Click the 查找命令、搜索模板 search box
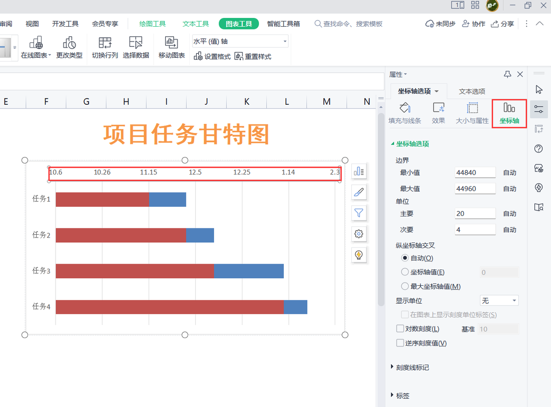Screen dimensions: 551x407 click(x=349, y=24)
